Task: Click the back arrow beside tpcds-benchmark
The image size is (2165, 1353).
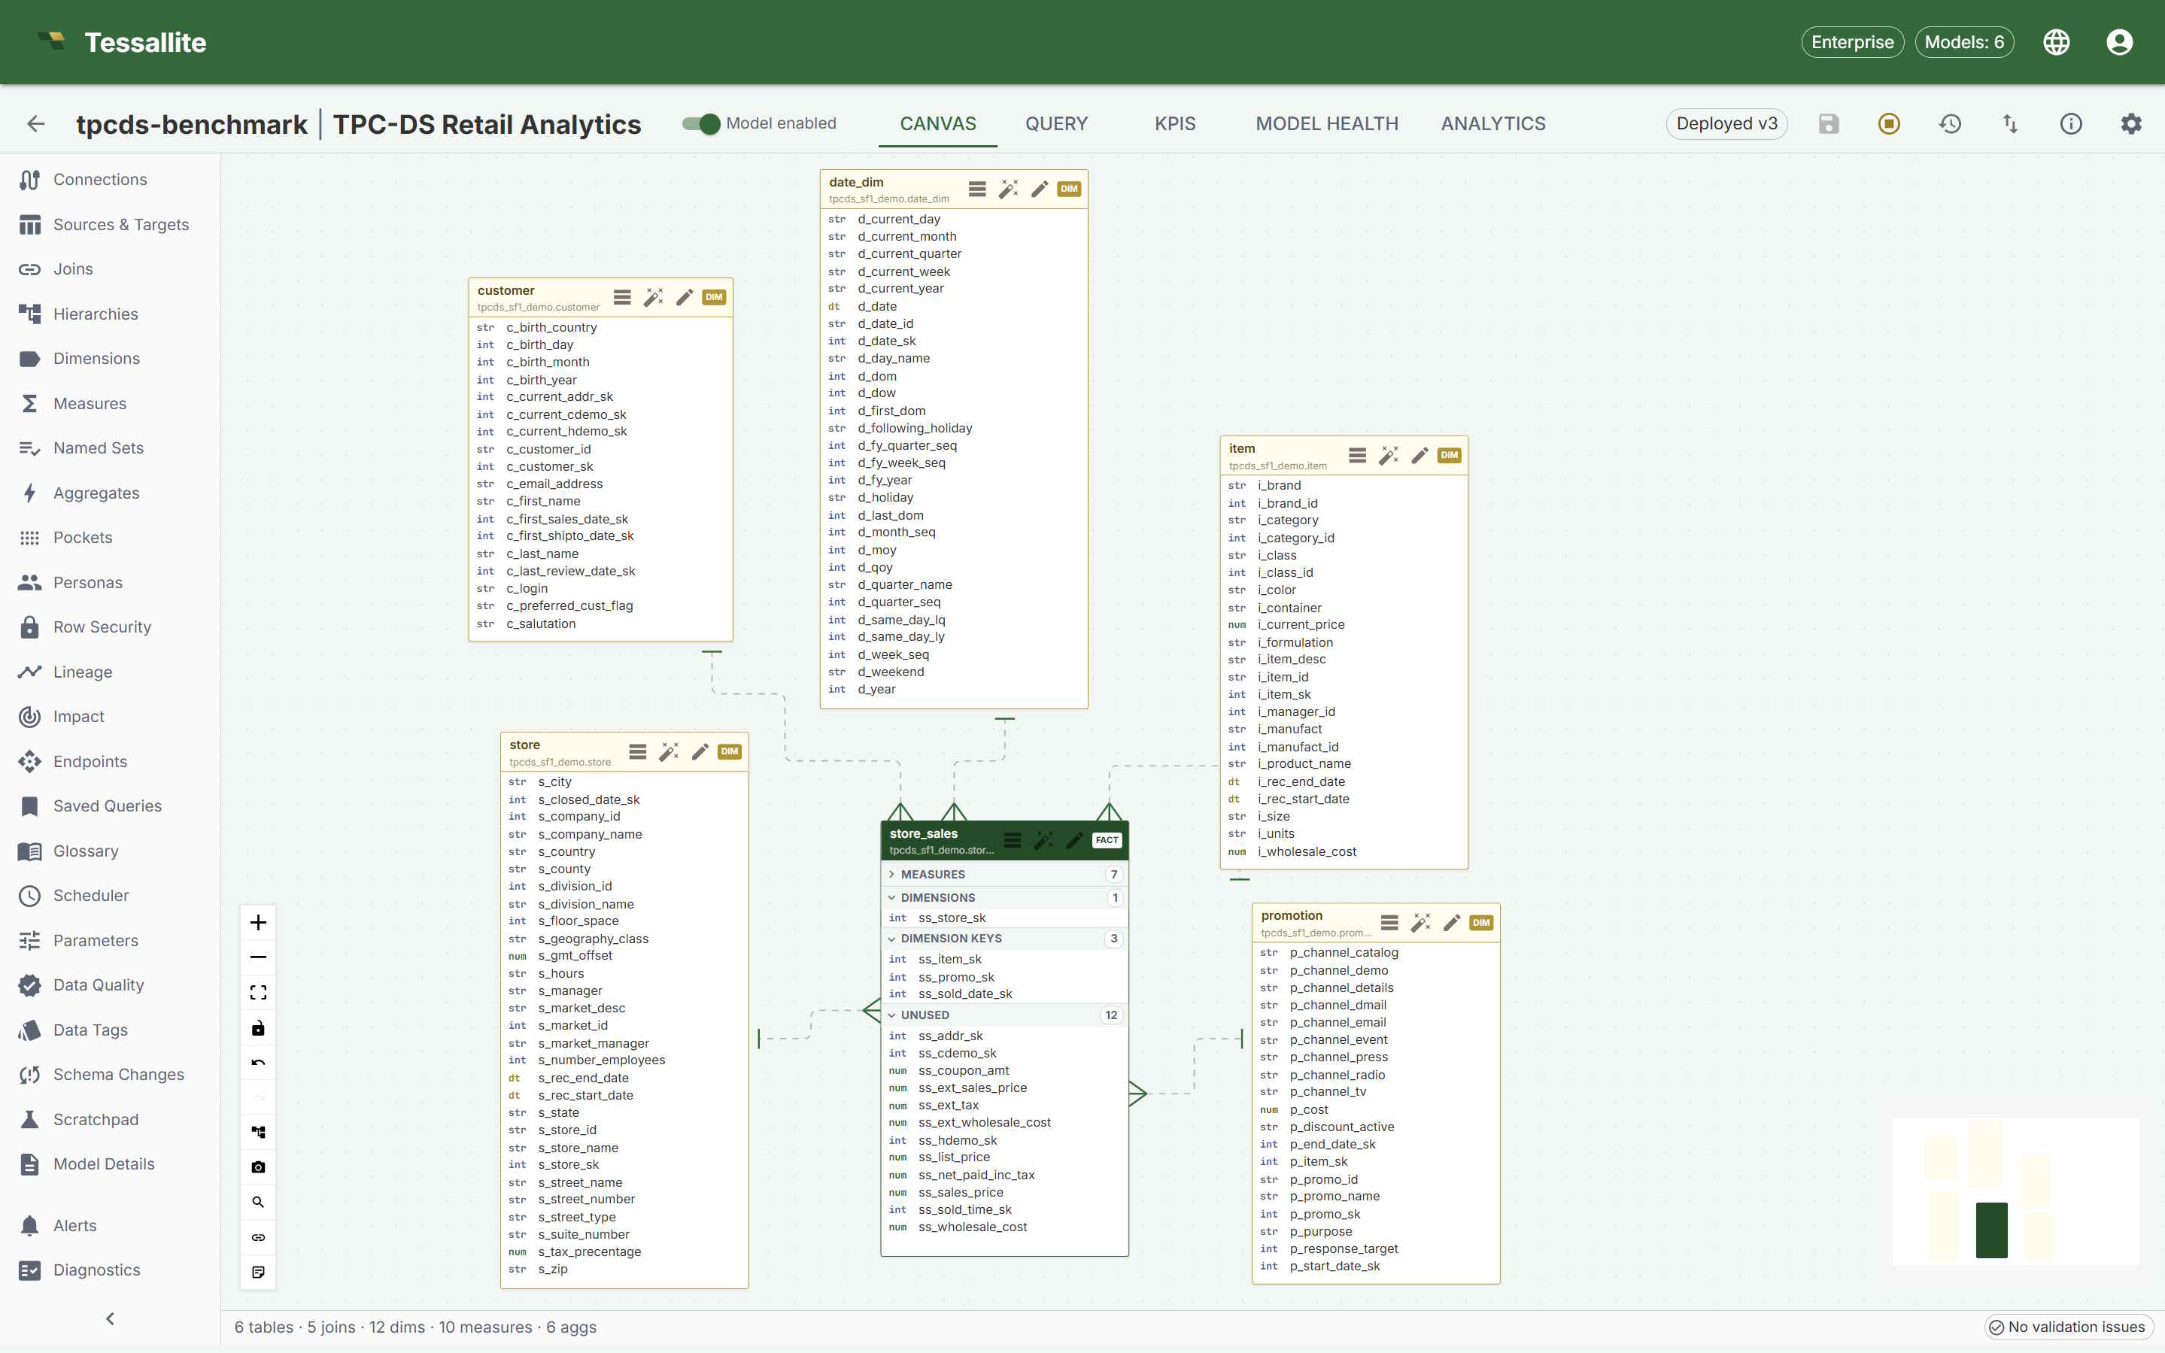Action: [x=36, y=123]
